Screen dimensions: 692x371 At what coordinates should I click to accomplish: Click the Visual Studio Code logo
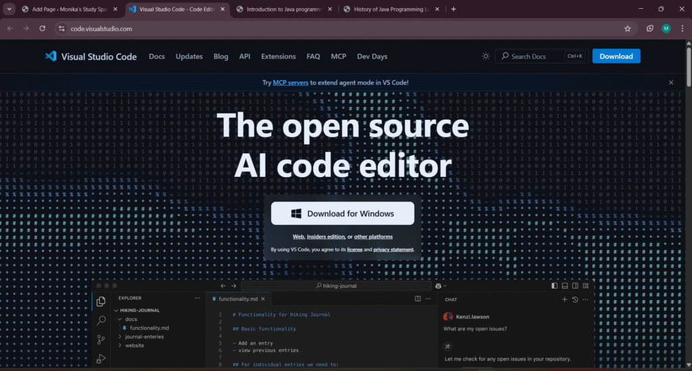point(91,57)
